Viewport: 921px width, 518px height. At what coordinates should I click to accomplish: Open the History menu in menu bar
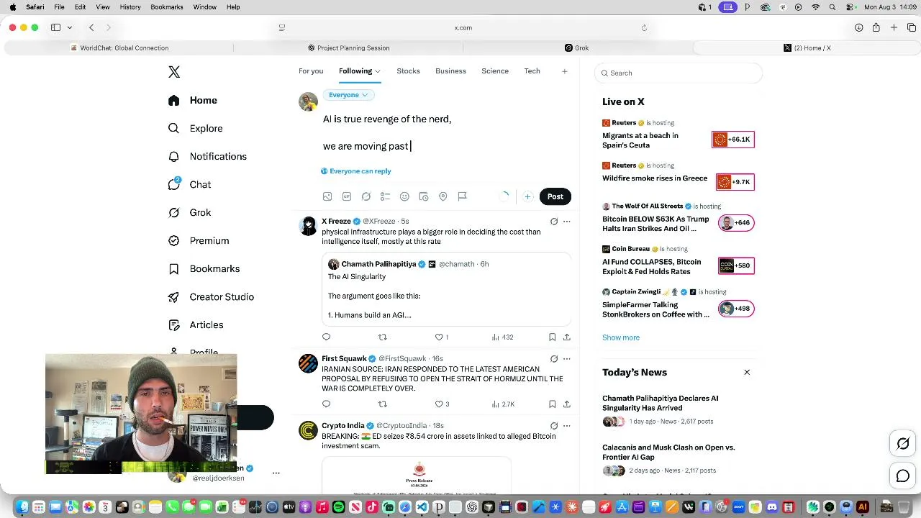[x=130, y=7]
